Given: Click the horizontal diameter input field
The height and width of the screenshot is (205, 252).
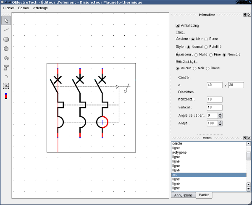Looking at the screenshot, I should coord(215,100).
